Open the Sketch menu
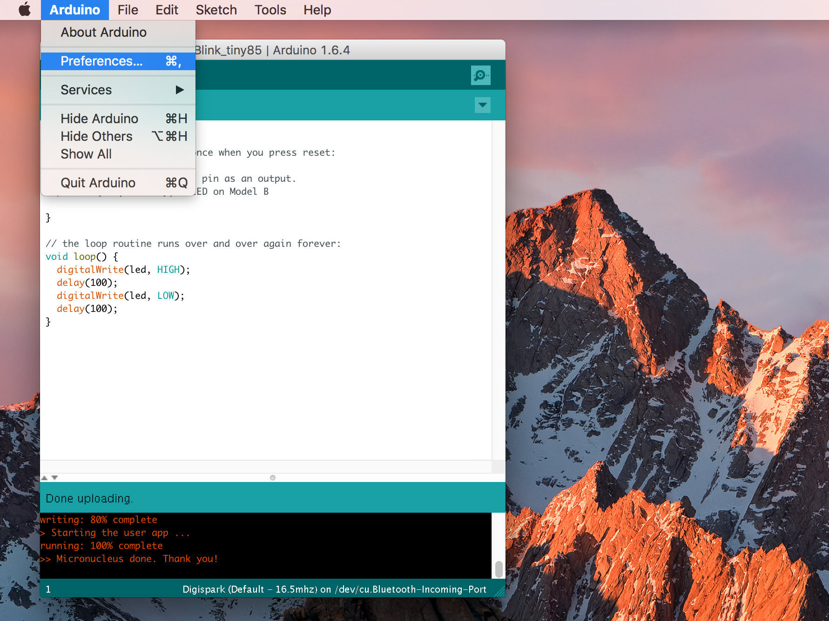The image size is (829, 621). pyautogui.click(x=216, y=10)
